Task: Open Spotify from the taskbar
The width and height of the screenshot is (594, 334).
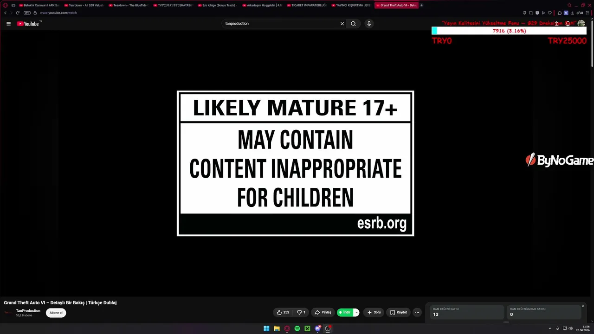Action: coord(297,329)
